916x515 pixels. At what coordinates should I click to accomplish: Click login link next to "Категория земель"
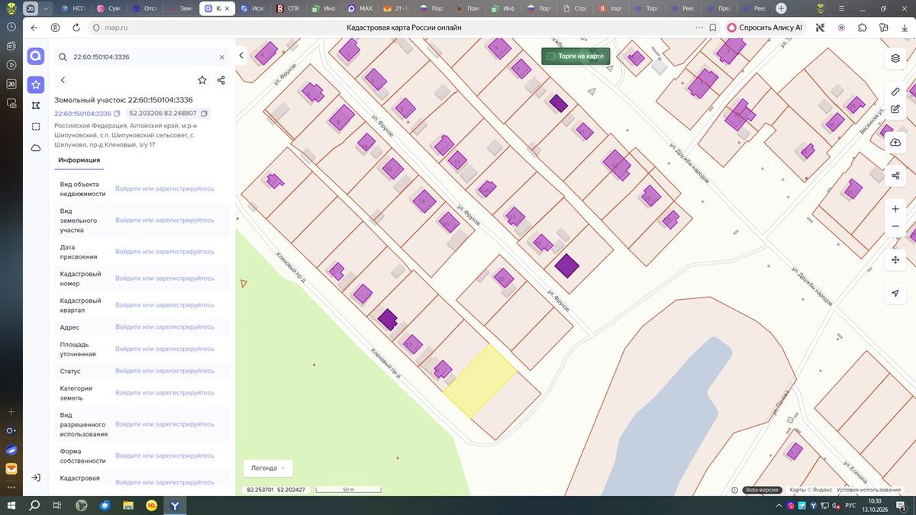pos(165,393)
